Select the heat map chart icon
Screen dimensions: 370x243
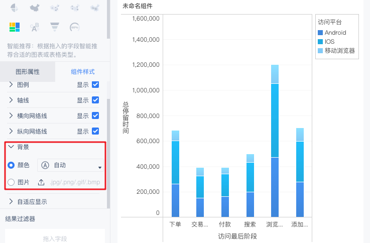tap(95, 8)
